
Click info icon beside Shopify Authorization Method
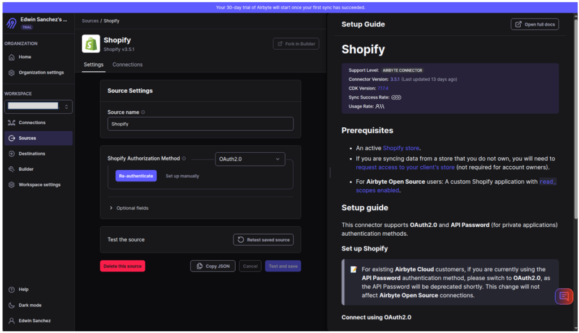pyautogui.click(x=184, y=158)
